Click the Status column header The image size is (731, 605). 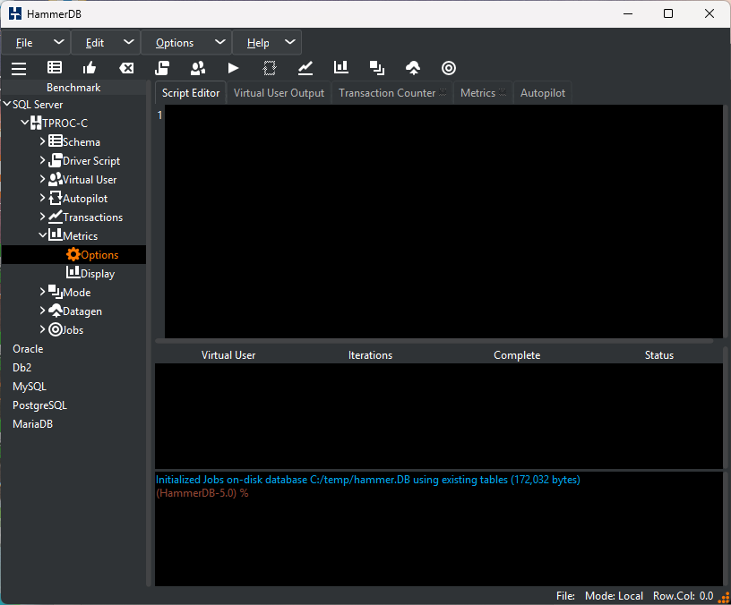click(x=659, y=355)
